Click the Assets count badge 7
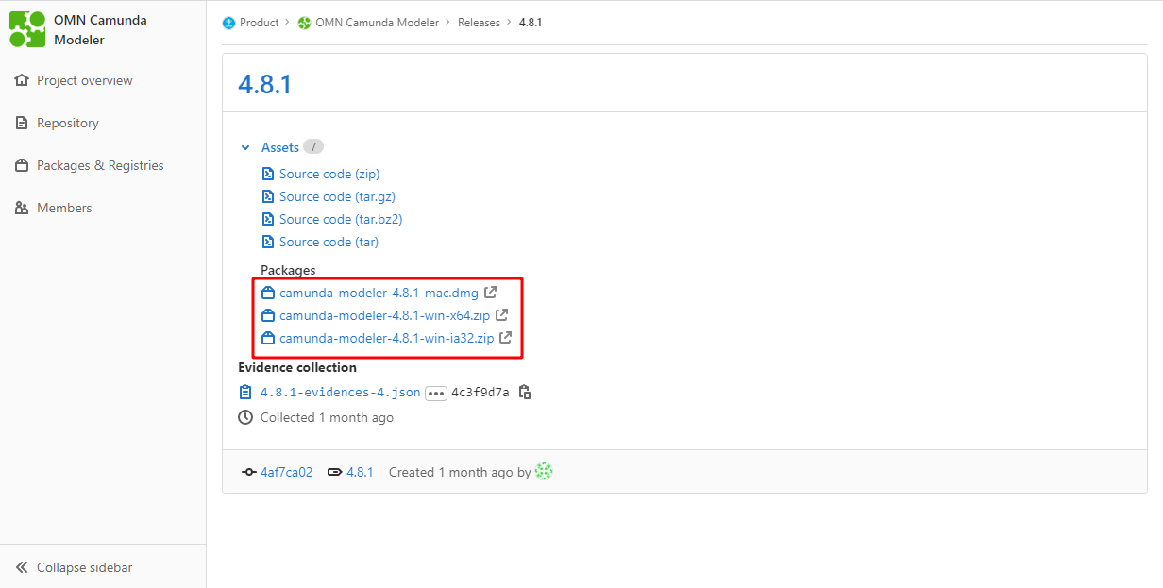The height and width of the screenshot is (588, 1163). 313,146
